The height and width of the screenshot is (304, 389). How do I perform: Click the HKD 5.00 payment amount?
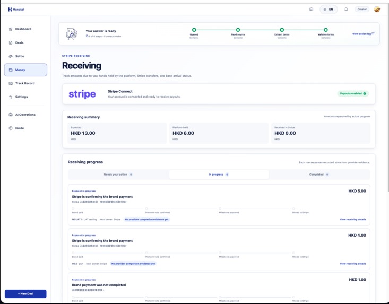point(357,191)
